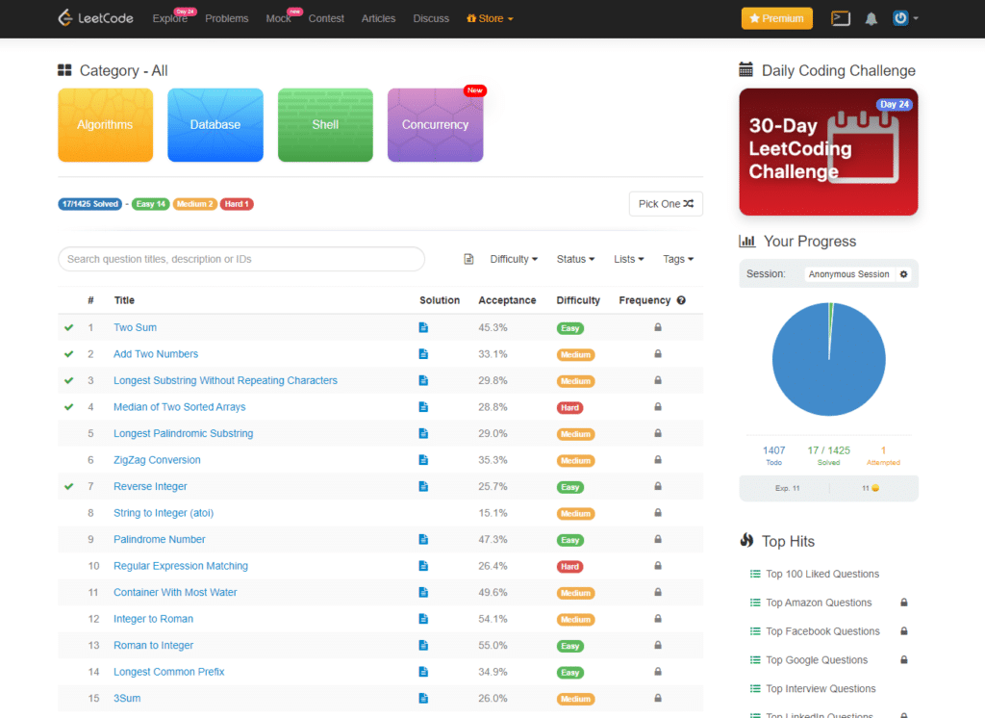This screenshot has width=985, height=718.
Task: Expand the Difficulty filter dropdown
Action: [x=514, y=259]
